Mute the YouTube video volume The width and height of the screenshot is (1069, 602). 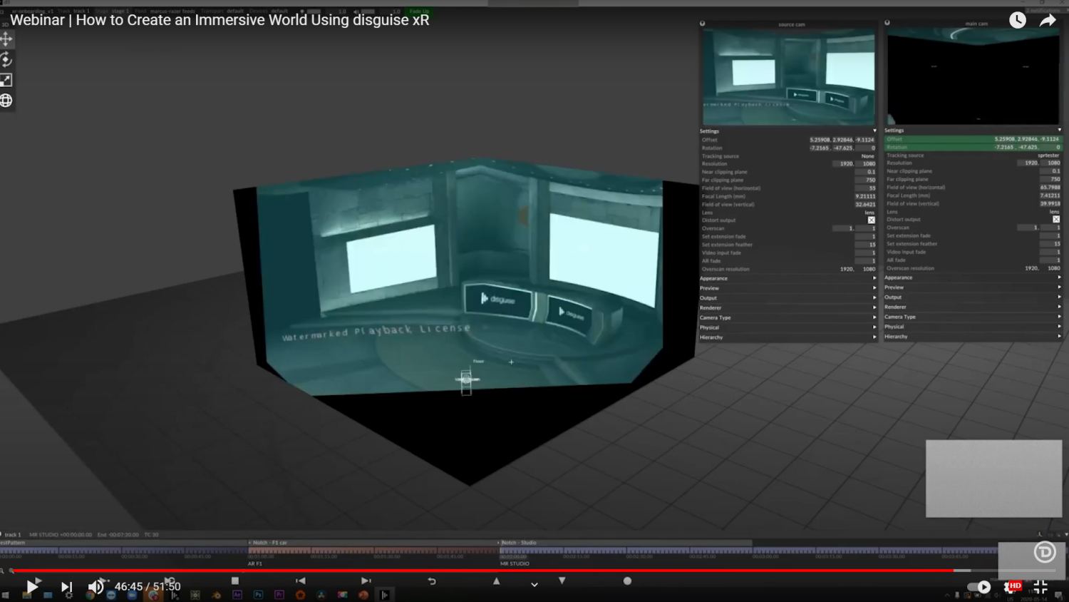95,586
